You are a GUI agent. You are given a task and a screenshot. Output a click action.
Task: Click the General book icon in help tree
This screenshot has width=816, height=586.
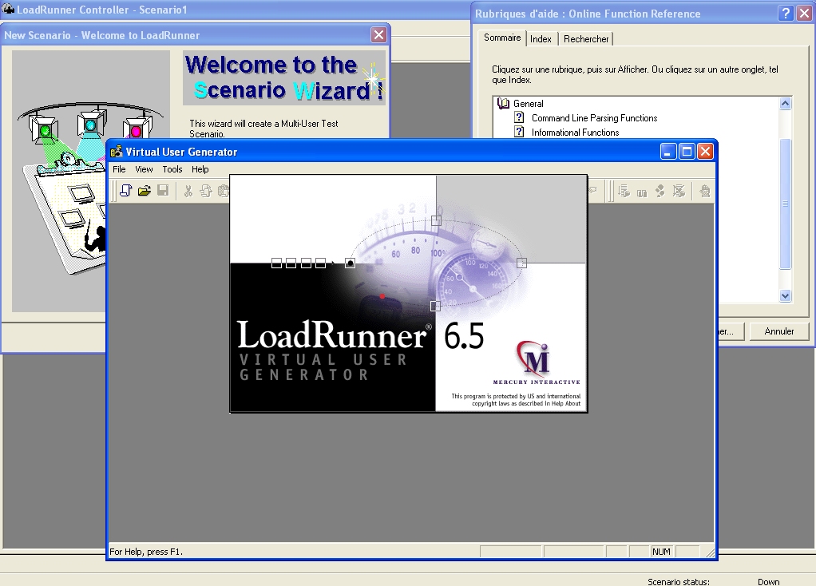click(503, 104)
